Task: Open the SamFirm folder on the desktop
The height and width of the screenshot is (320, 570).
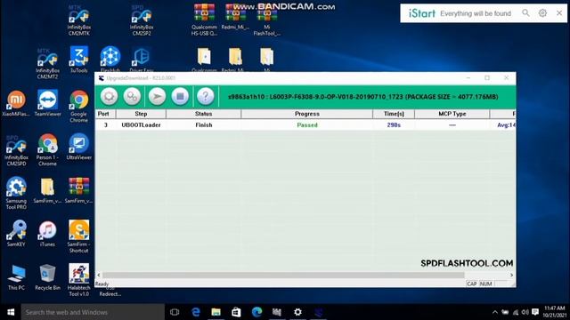Action: pyautogui.click(x=47, y=191)
